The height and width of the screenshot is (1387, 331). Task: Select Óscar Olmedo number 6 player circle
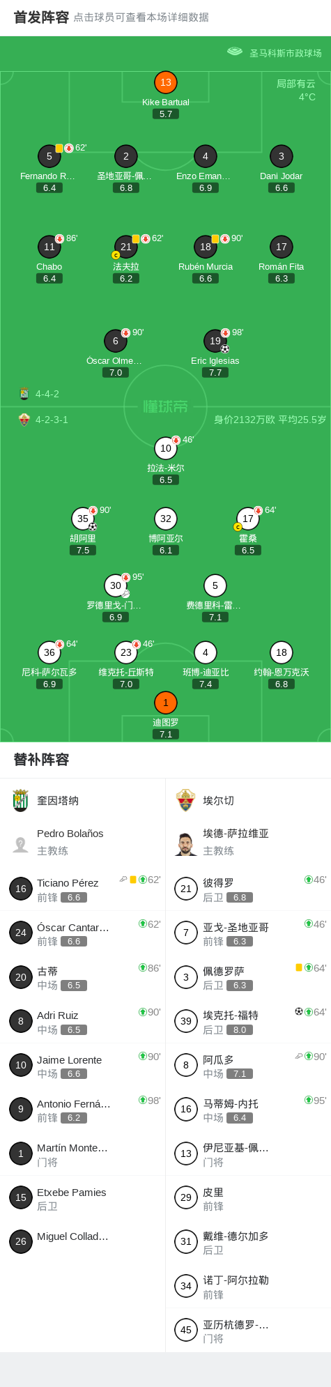(116, 341)
